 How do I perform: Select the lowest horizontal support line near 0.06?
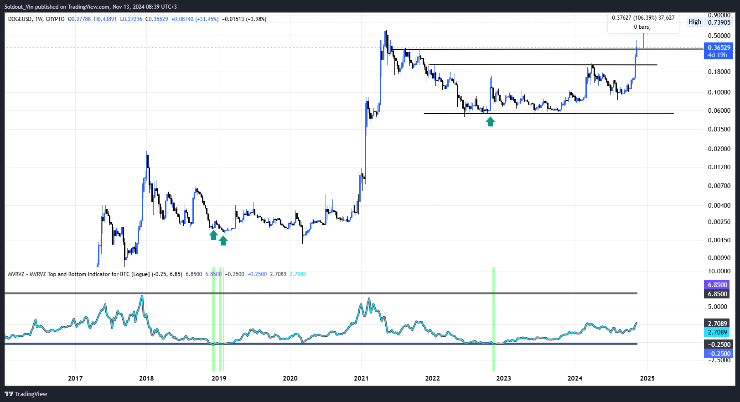tap(547, 113)
